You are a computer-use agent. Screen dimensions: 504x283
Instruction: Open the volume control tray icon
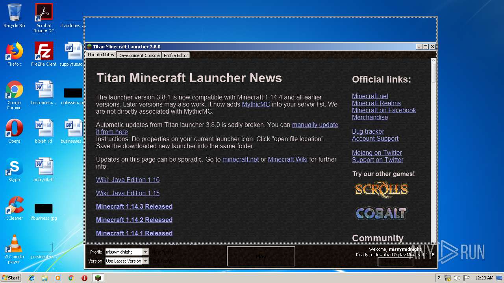click(457, 278)
